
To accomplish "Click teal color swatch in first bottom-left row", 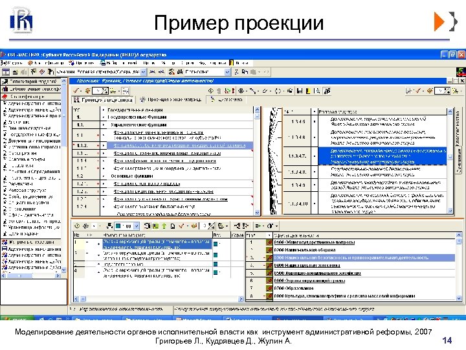I will coord(216,244).
